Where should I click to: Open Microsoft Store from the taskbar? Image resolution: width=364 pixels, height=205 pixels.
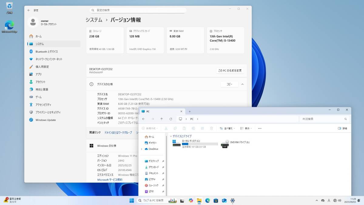tap(216, 200)
